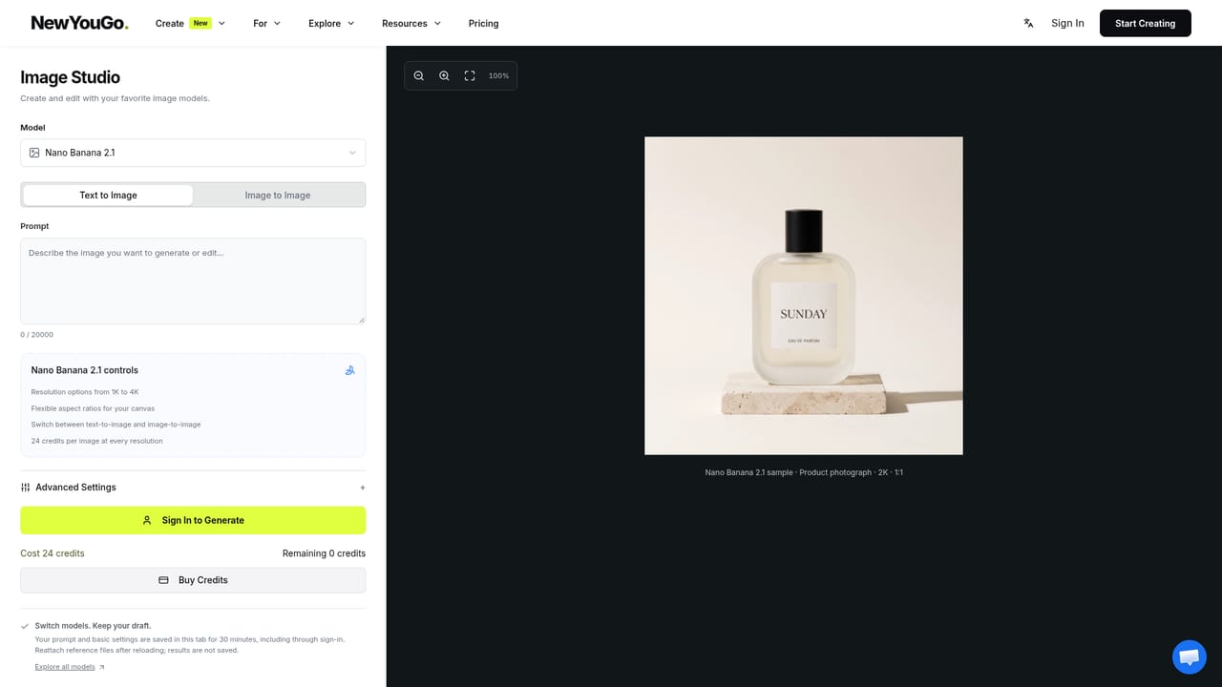Open the Explore menu

[331, 23]
